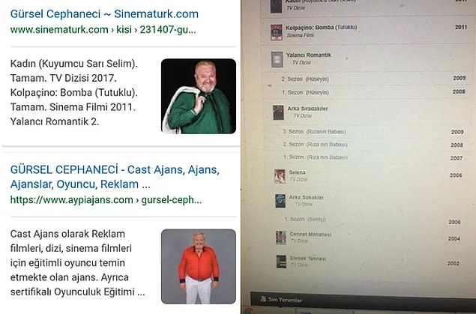Viewport: 476px width, 314px height.
Task: Click the www.sinematurk.com breadcrumb URL
Action: coord(103,30)
